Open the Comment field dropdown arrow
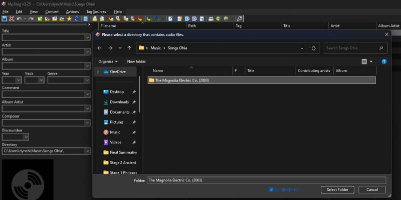Viewport: 401px width, 200px height. coord(87,94)
